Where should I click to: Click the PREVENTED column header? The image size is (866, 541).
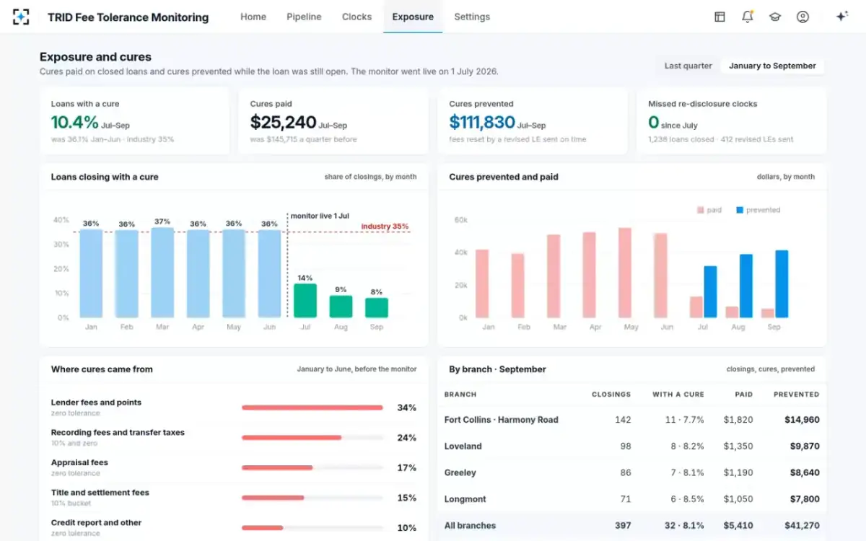(797, 395)
